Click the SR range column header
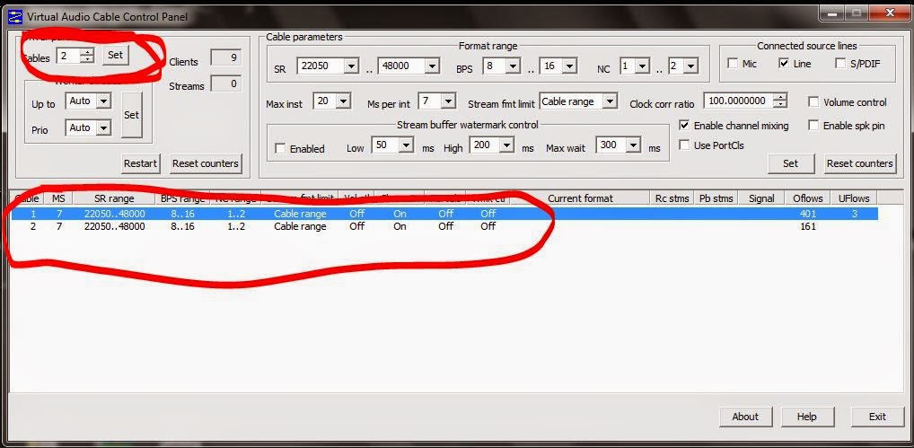Screen dimensions: 914x448 coord(114,198)
